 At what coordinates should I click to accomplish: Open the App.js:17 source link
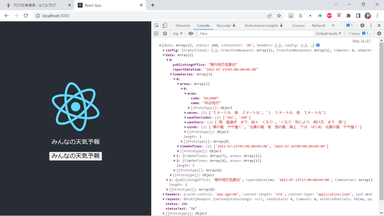(x=361, y=41)
